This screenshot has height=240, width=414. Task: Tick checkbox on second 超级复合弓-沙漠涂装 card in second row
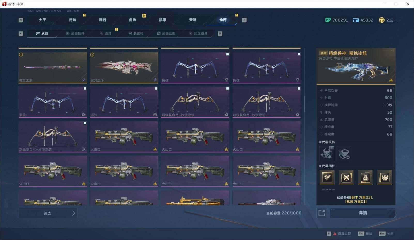pyautogui.click(x=299, y=88)
